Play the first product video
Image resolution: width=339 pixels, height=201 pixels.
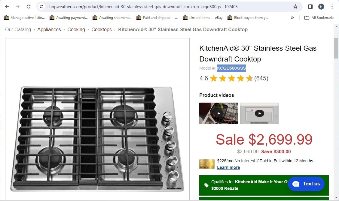click(x=218, y=113)
